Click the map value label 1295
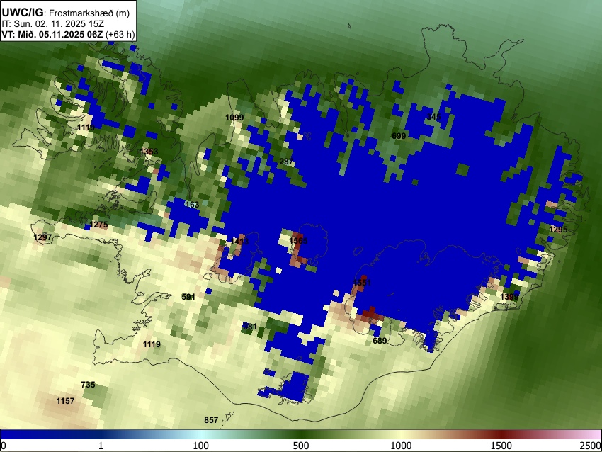The image size is (602, 452). coord(558,230)
